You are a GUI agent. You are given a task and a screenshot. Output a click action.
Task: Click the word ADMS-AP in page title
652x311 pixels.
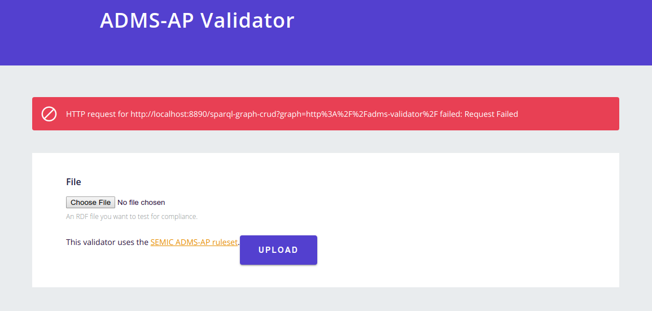146,20
